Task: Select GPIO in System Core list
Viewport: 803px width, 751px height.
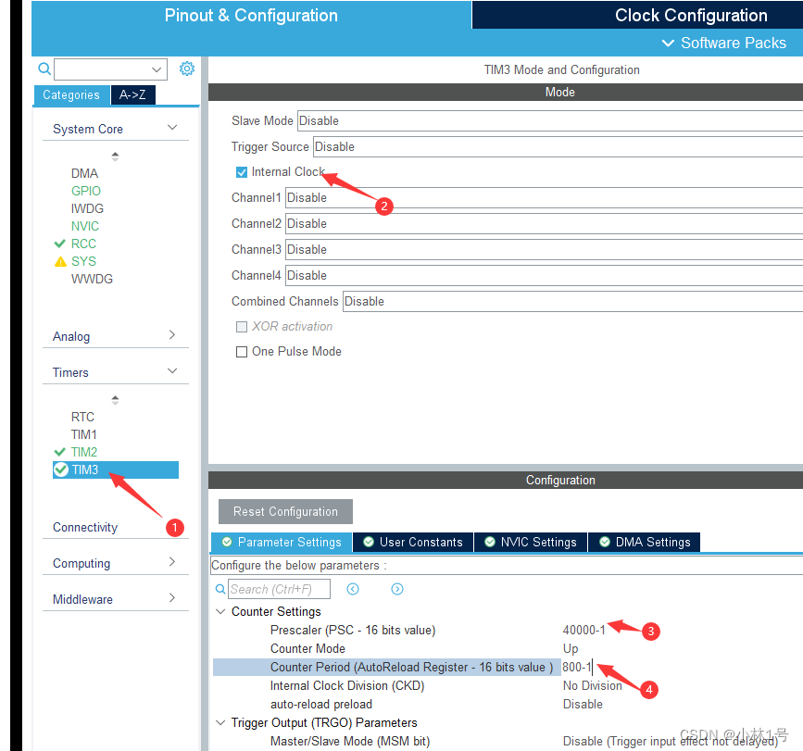Action: pyautogui.click(x=86, y=191)
